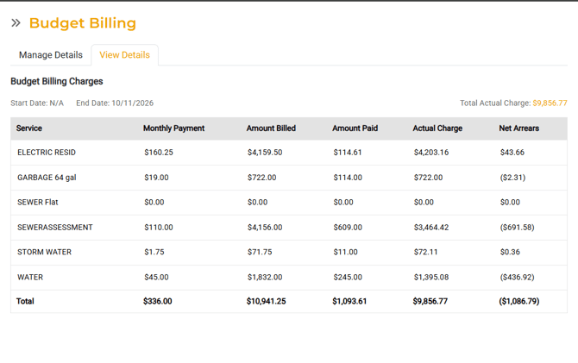Click the Service column header
This screenshot has height=363, width=578.
coord(29,128)
